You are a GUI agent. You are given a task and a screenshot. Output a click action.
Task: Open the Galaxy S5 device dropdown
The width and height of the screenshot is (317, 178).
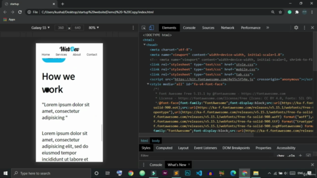coord(41,28)
